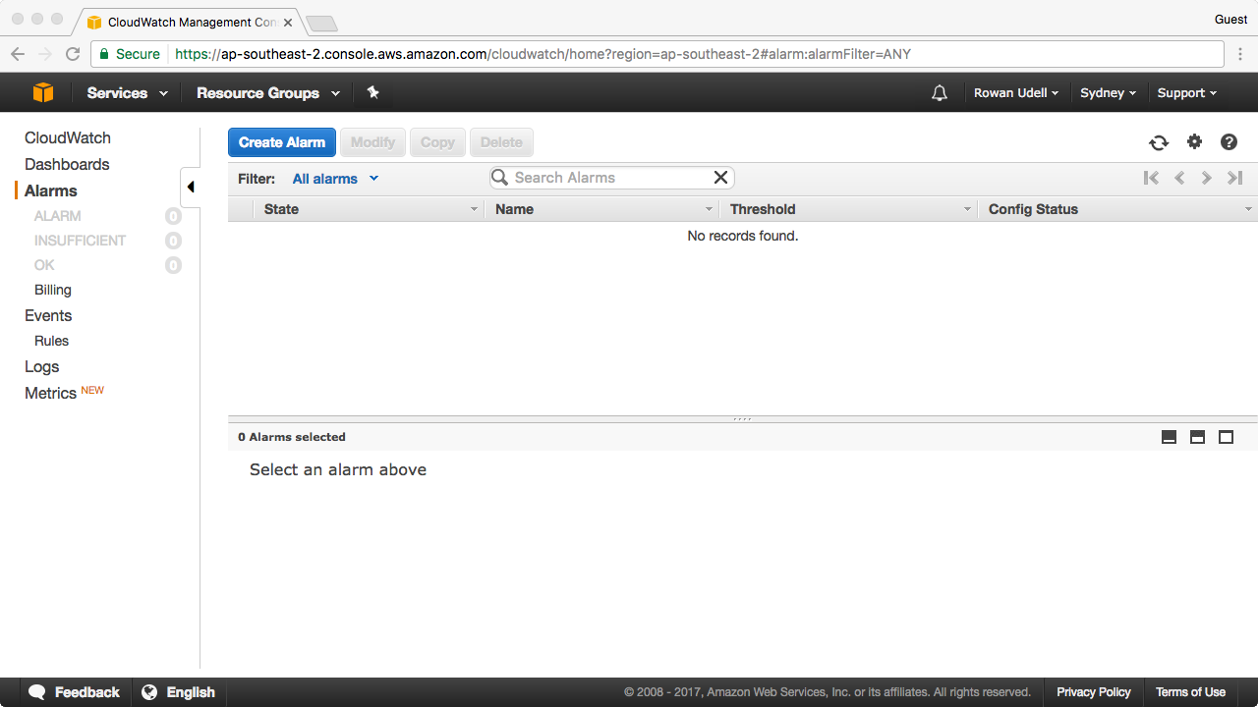
Task: Open the Services menu
Action: tap(127, 92)
